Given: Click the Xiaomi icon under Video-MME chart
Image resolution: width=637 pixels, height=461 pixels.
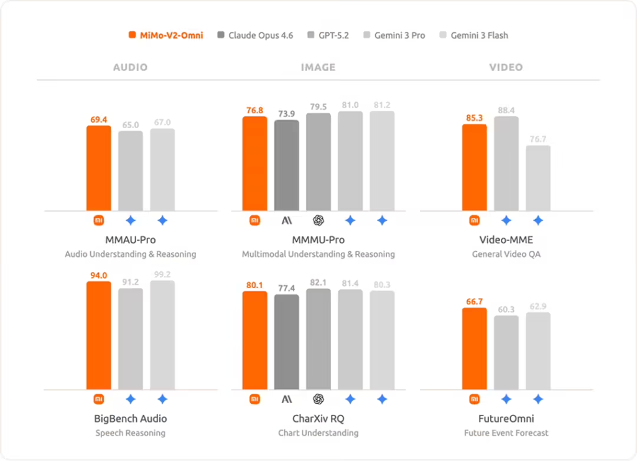Looking at the screenshot, I should pos(474,220).
